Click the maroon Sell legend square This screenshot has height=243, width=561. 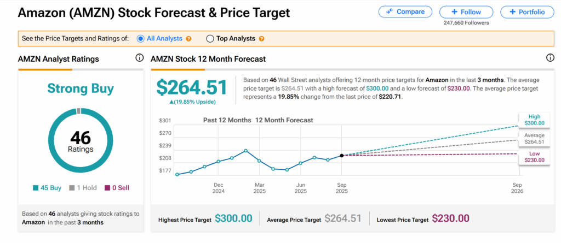107,188
